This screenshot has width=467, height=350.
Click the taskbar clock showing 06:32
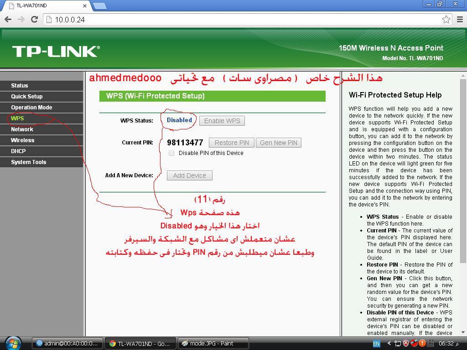pos(448,344)
